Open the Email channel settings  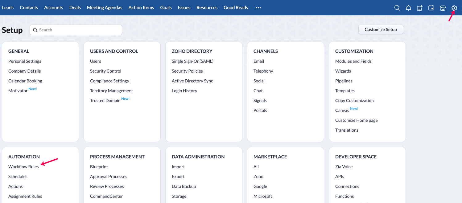pos(259,61)
